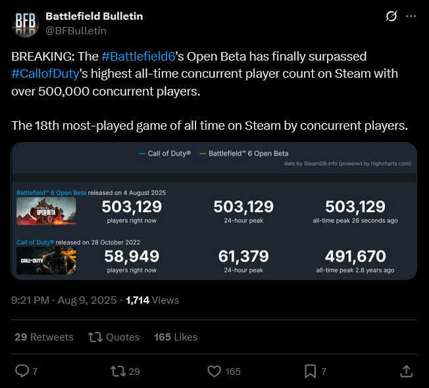Open the three-dot more options menu
Screen dimensions: 429x388
coord(411,16)
